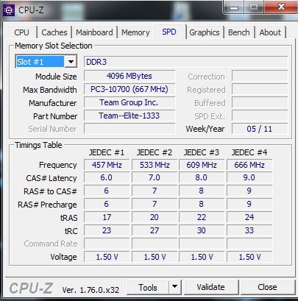This screenshot has width=298, height=301.
Task: Click the JEDEC #4 column header
Action: (249, 152)
